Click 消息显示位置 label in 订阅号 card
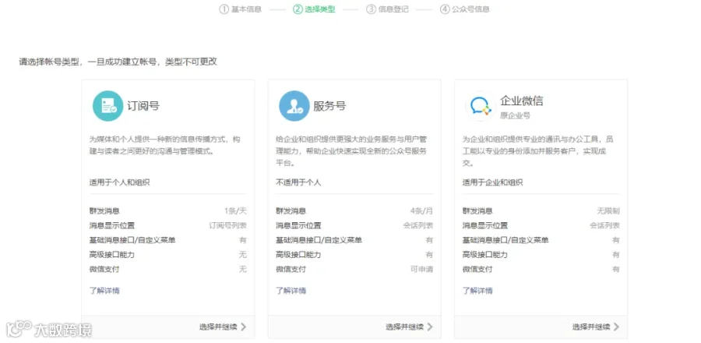701x343 pixels. [111, 225]
